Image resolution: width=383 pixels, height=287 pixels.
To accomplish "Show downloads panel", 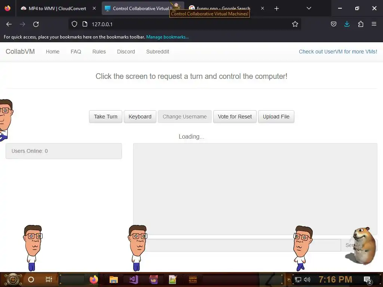I will pos(347,24).
